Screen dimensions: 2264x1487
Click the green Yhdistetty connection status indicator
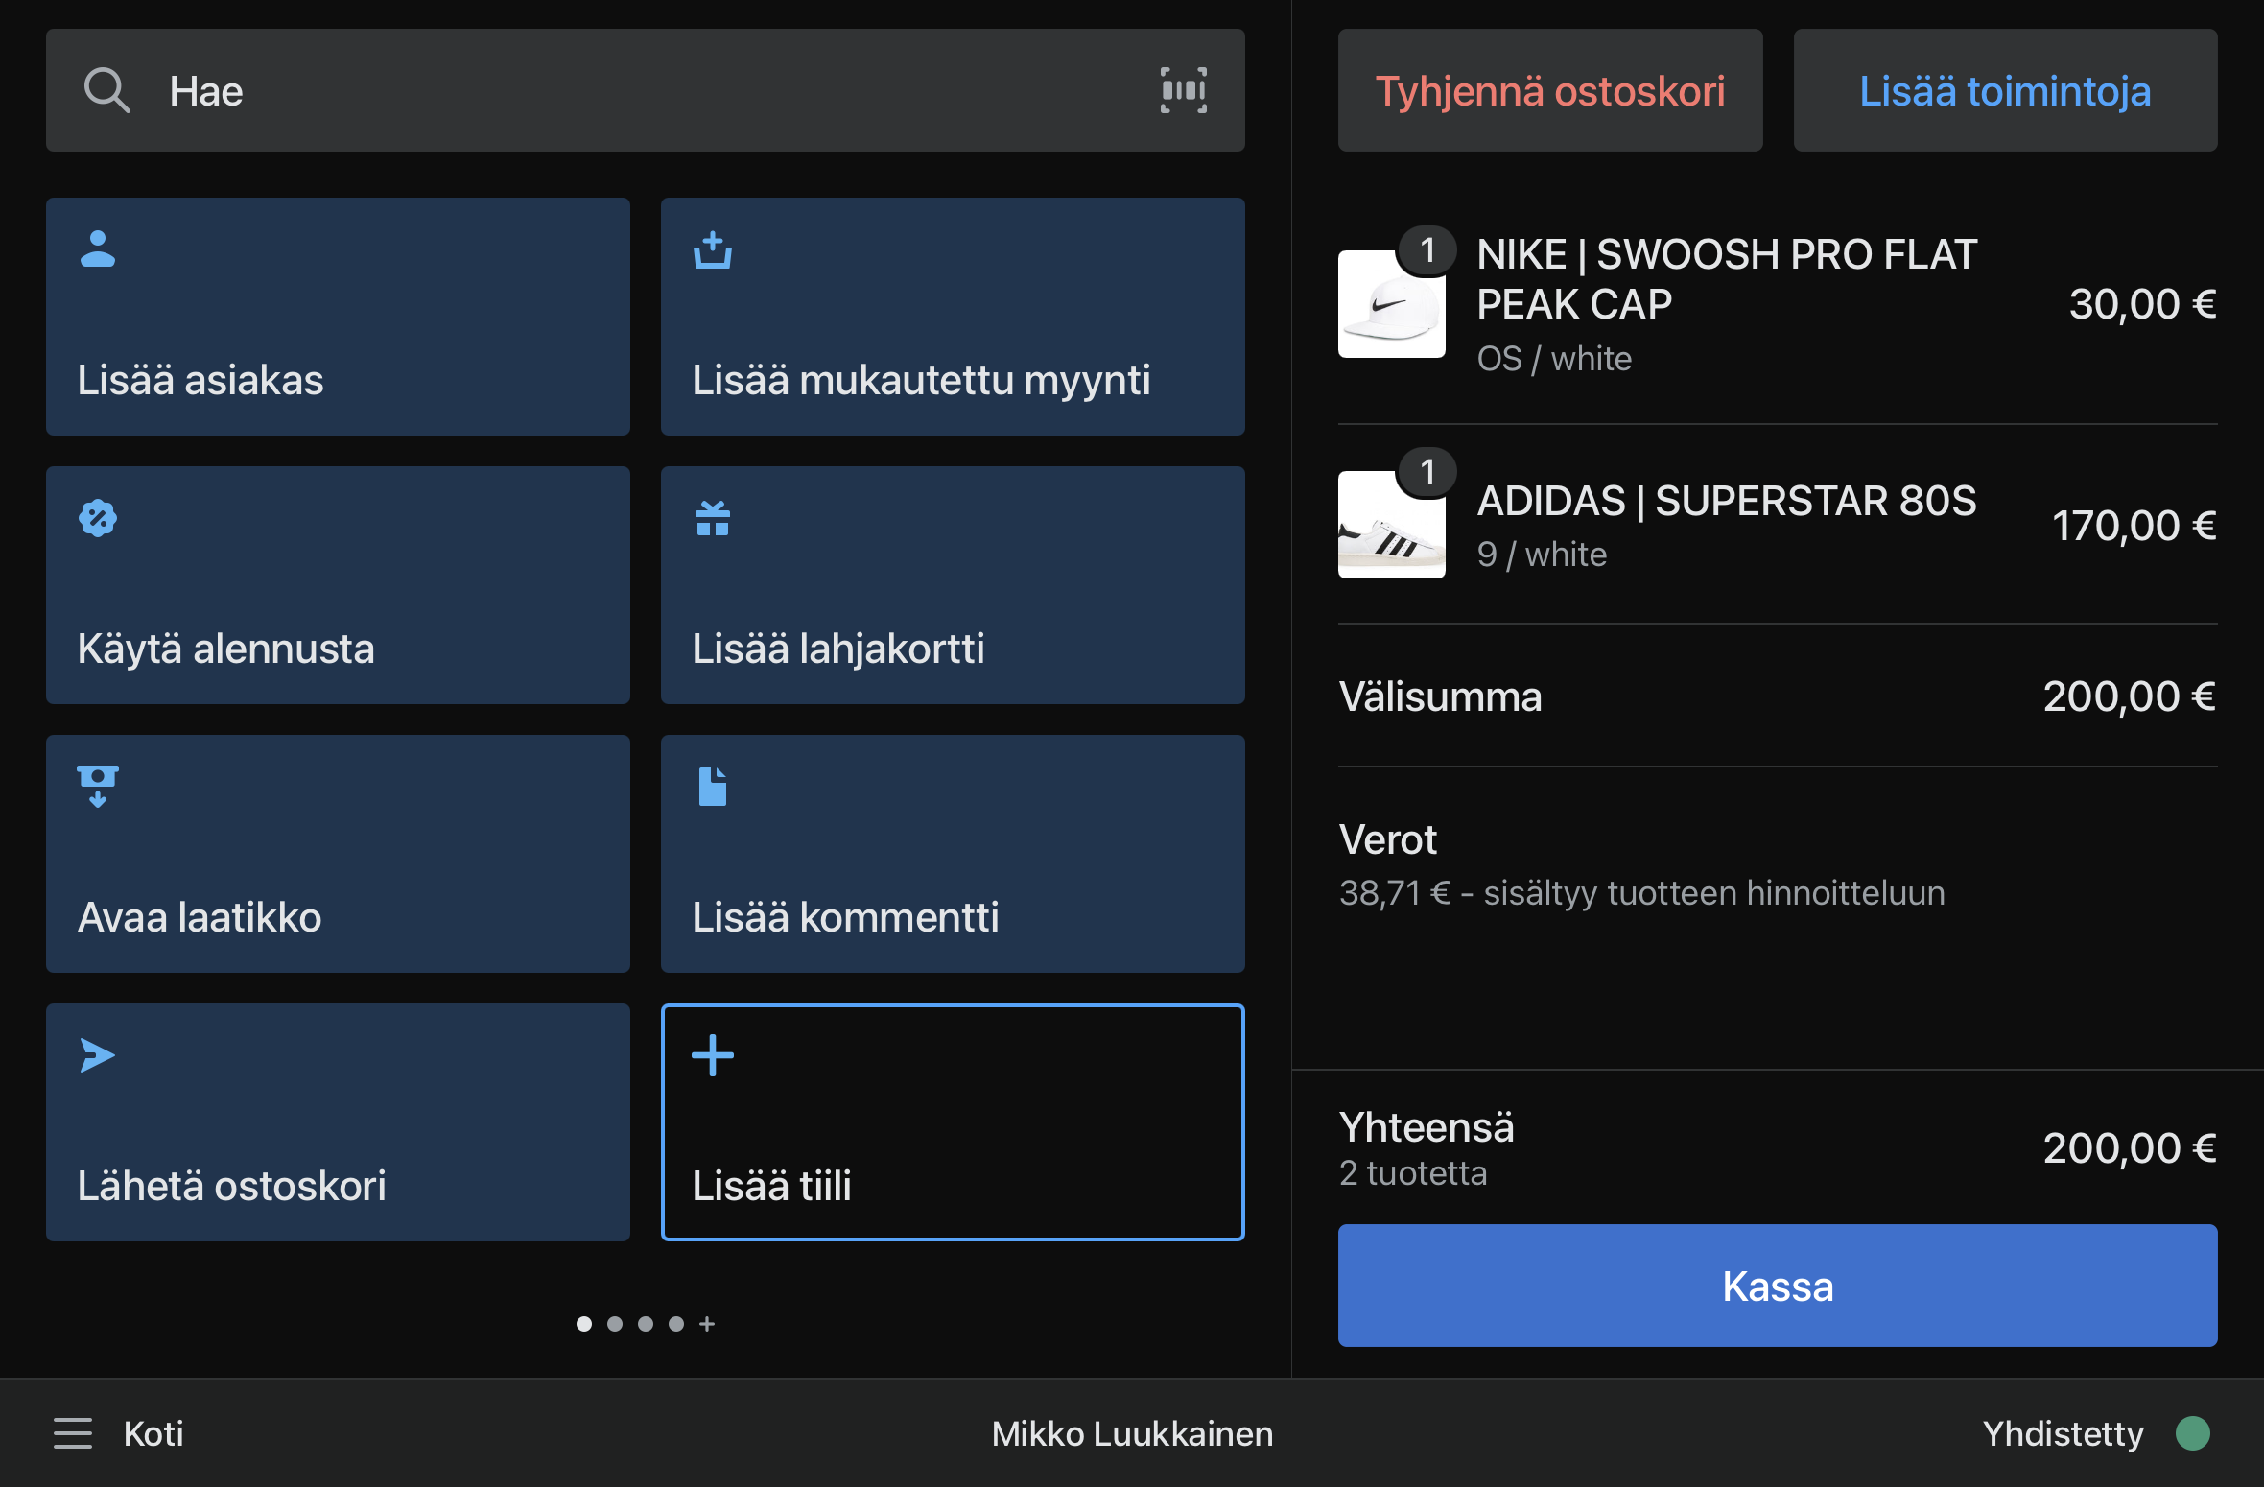click(x=2192, y=1433)
